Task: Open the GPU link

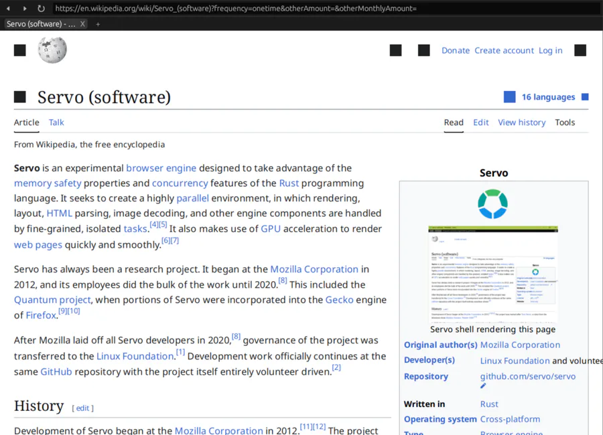Action: click(271, 229)
